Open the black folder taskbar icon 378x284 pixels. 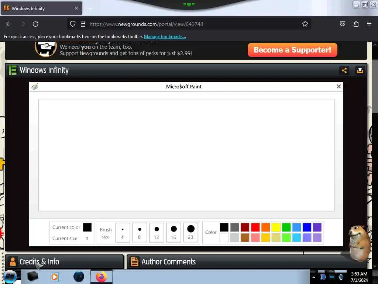click(x=32, y=277)
